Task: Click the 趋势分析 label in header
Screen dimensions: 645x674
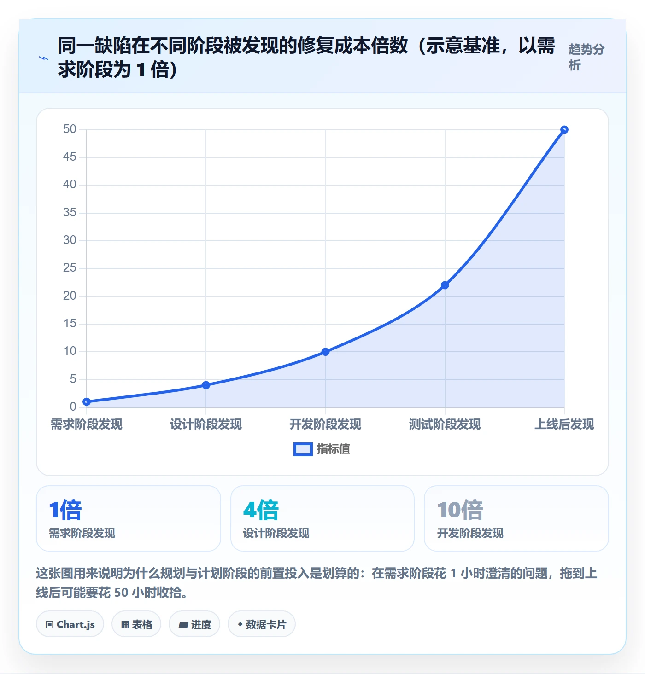Action: pyautogui.click(x=586, y=57)
